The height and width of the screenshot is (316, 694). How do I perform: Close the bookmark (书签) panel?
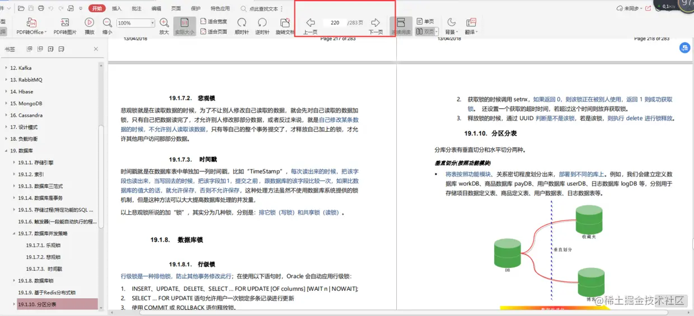click(96, 49)
